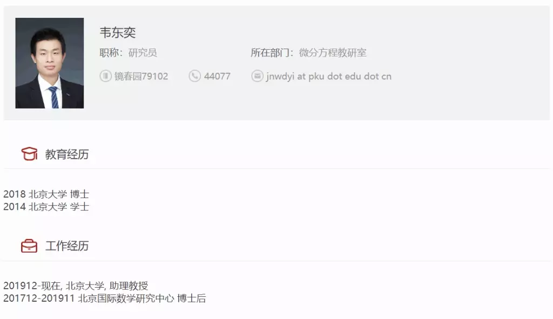Click the 北京国际数学研究中心 博士后 entry
The height and width of the screenshot is (319, 553).
click(x=105, y=298)
